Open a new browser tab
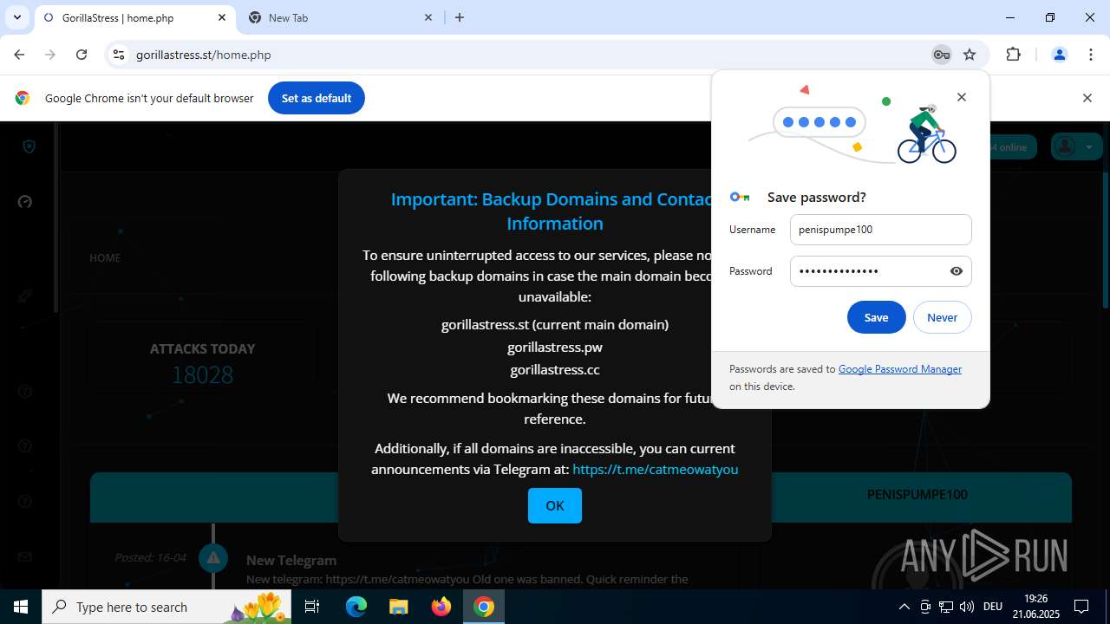Screen dimensions: 1110x624 [460, 17]
